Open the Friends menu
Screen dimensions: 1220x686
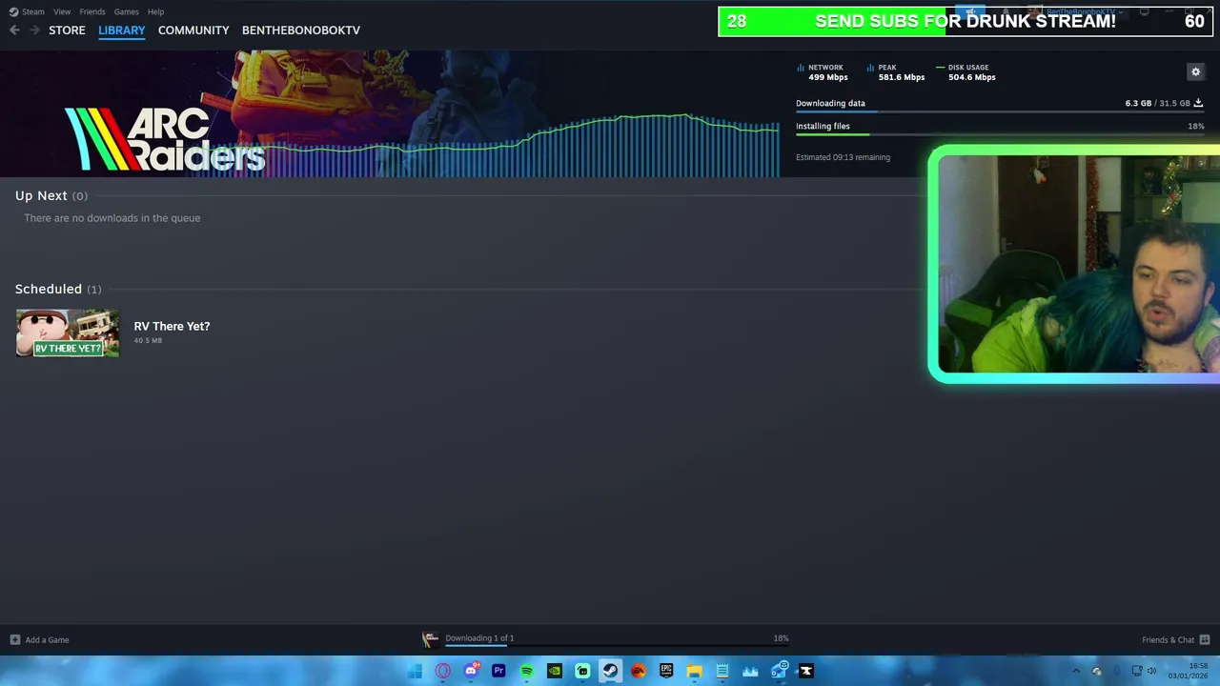pyautogui.click(x=92, y=11)
